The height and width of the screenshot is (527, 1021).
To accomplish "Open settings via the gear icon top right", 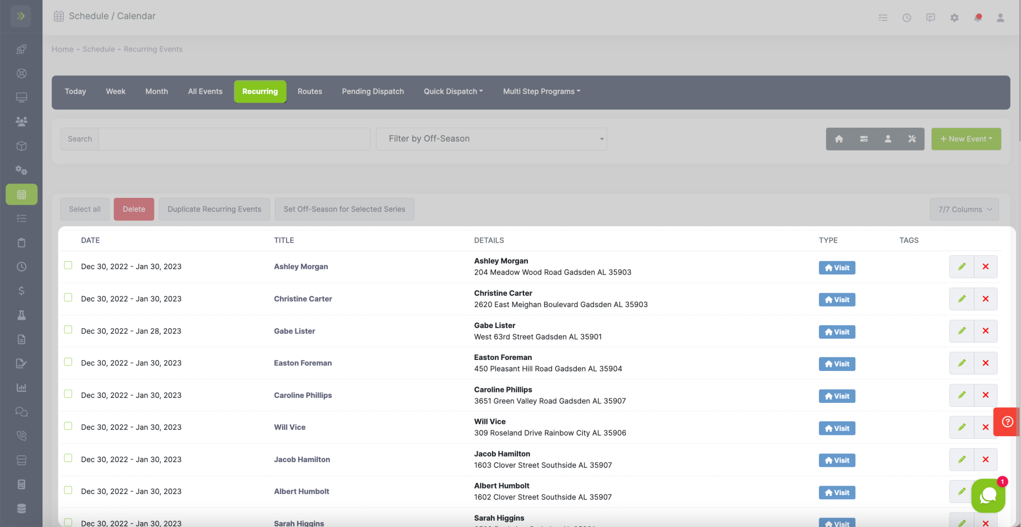I will (954, 17).
